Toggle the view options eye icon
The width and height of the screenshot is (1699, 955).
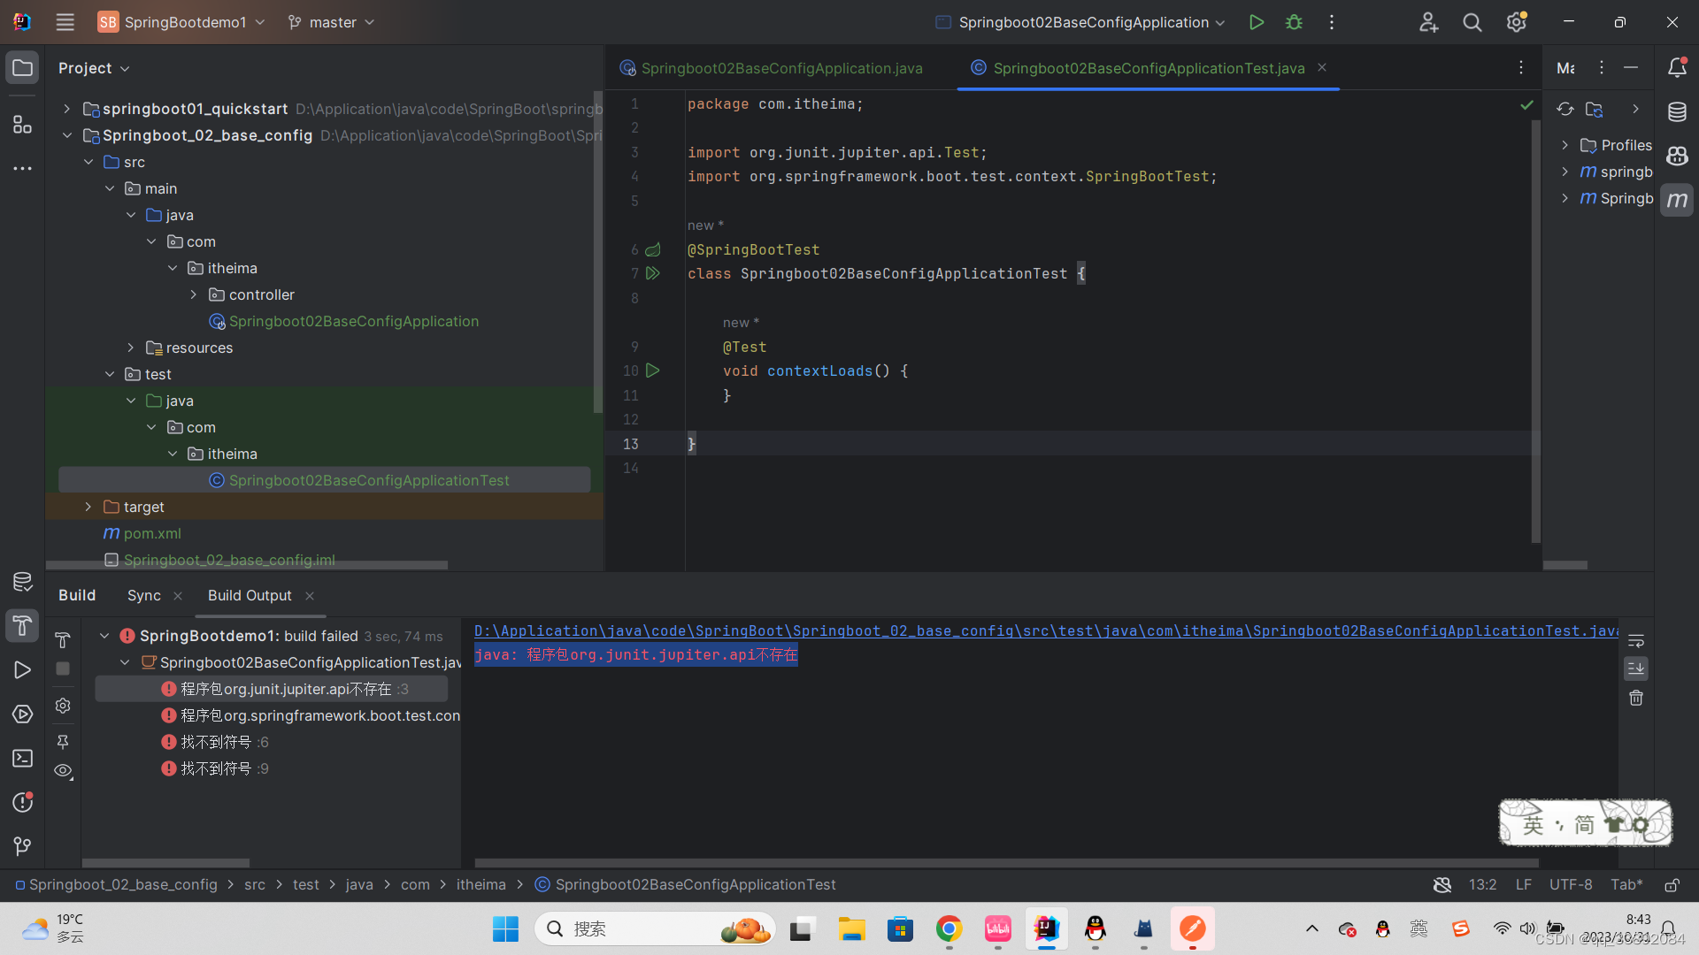point(63,770)
